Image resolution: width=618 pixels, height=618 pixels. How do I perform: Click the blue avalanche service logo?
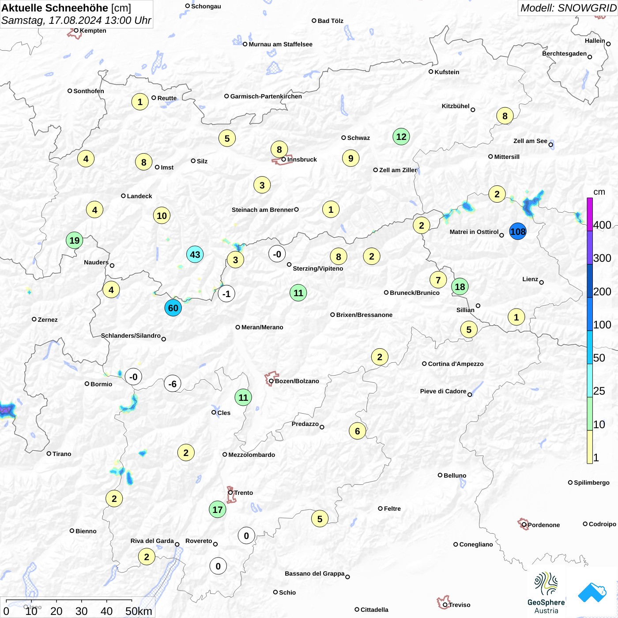tap(592, 592)
